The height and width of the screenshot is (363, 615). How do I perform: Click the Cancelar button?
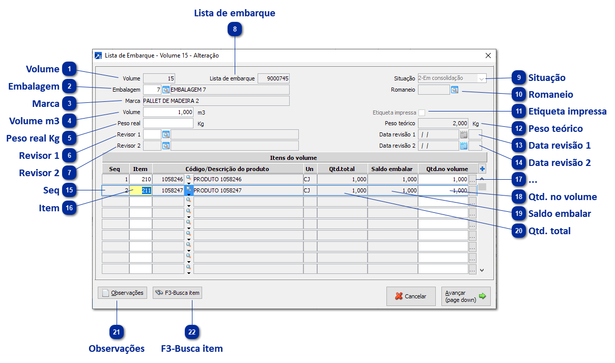(x=411, y=296)
